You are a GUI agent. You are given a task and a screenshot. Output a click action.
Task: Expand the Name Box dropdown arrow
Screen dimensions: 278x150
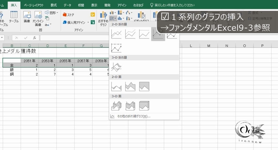tap(2, 38)
